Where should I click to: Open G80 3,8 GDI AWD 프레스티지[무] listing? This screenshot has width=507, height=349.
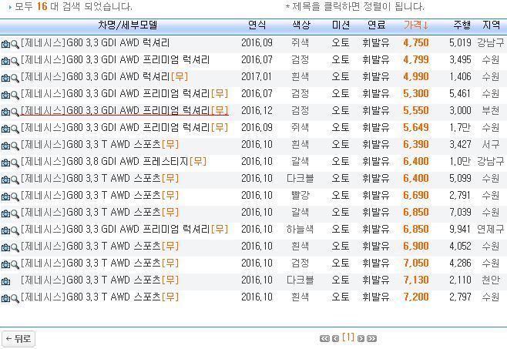tap(113, 161)
